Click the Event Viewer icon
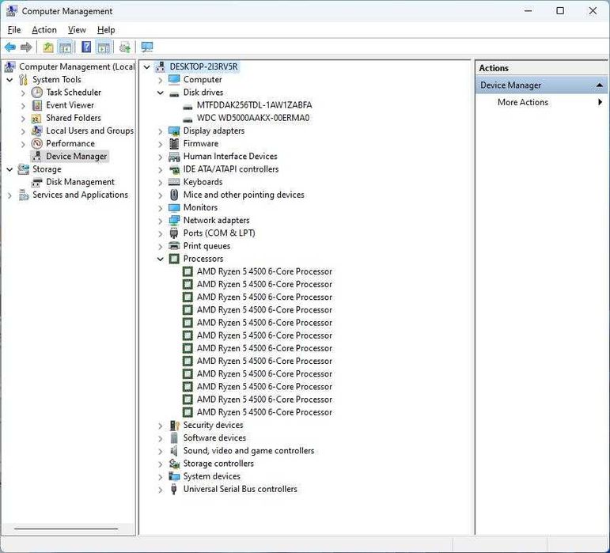 tap(37, 105)
